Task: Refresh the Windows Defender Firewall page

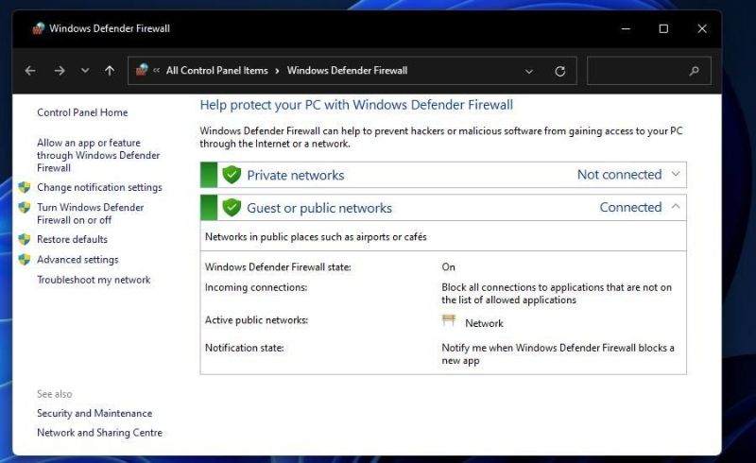Action: (x=559, y=71)
